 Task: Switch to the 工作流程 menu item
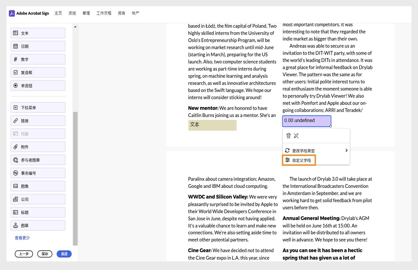104,13
